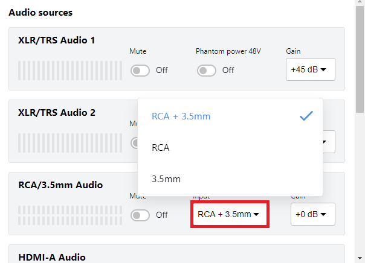This screenshot has height=263, width=365.
Task: Click the blue checkmark beside RCA + 3.5mm
Action: [306, 116]
